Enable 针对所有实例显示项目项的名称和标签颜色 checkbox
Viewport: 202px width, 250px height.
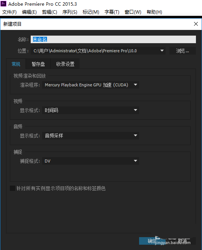13,188
